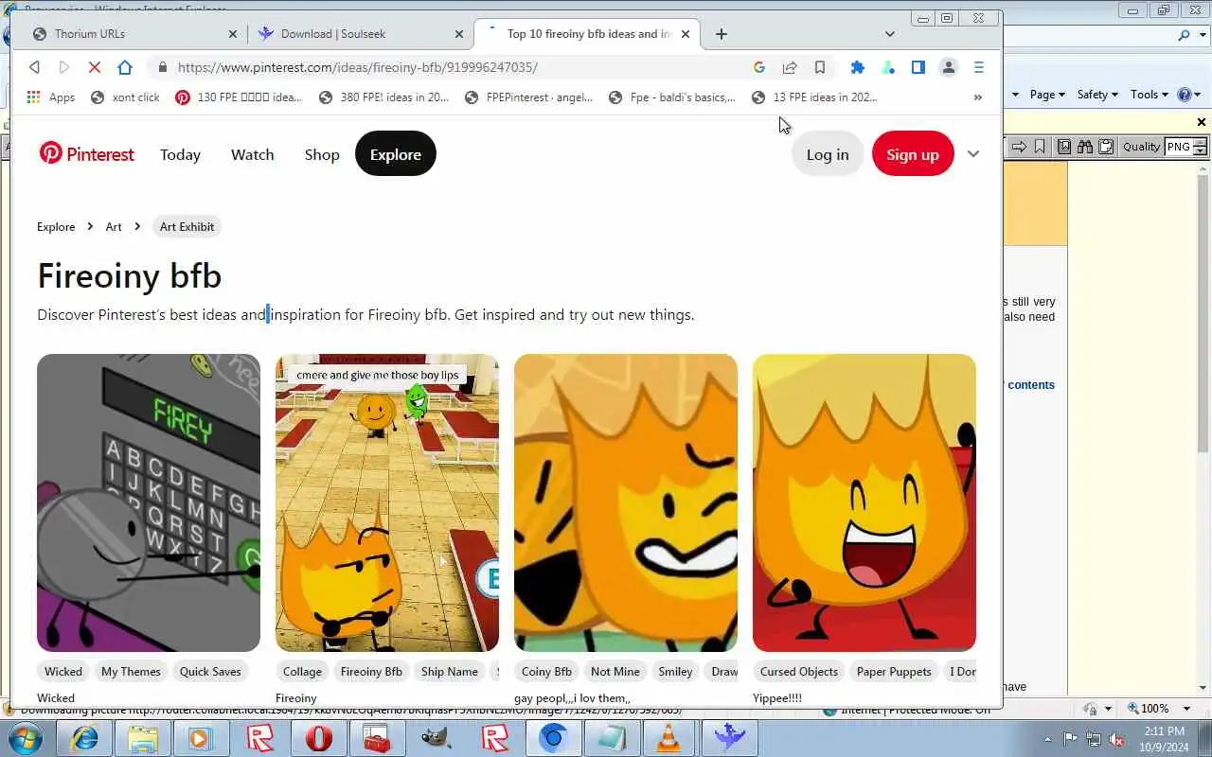This screenshot has width=1212, height=757.
Task: Open the Opera browser taskbar icon
Action: point(319,738)
